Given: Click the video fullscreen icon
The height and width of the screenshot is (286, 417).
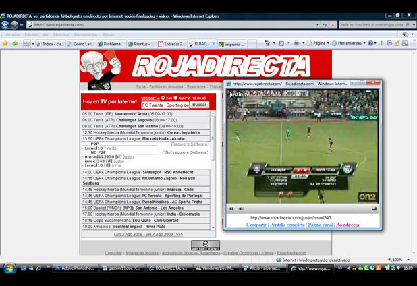Looking at the screenshot, I should pos(374,209).
